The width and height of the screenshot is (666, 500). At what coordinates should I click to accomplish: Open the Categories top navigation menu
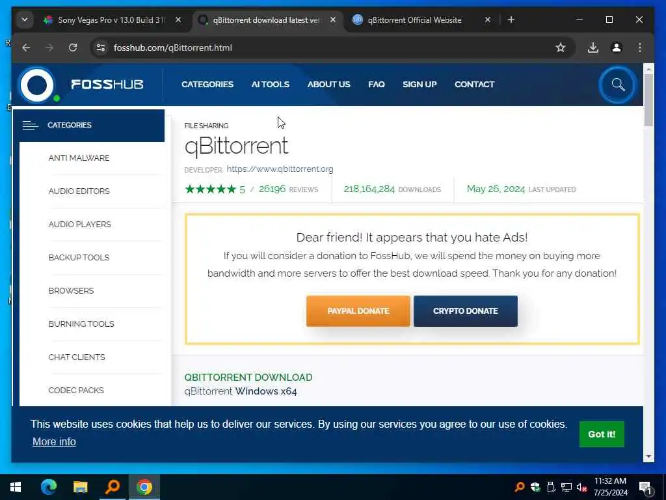click(207, 84)
